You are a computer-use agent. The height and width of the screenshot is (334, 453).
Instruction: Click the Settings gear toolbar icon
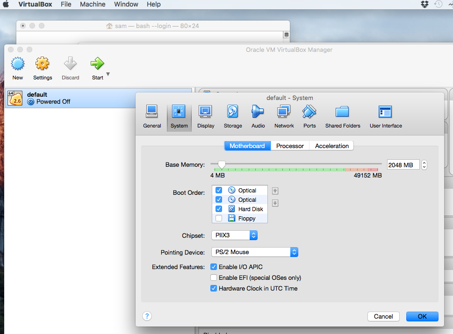pos(43,64)
